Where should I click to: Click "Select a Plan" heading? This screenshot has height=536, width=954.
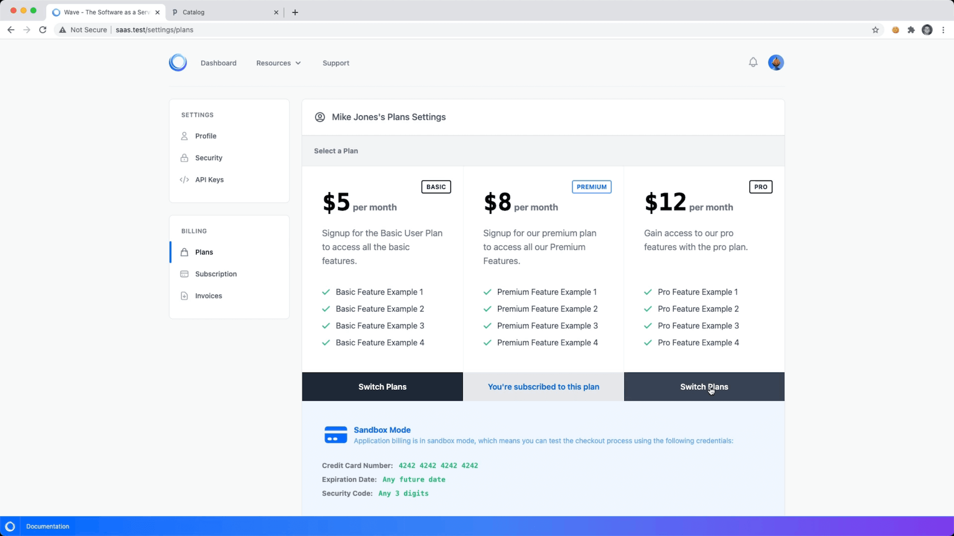coord(336,151)
